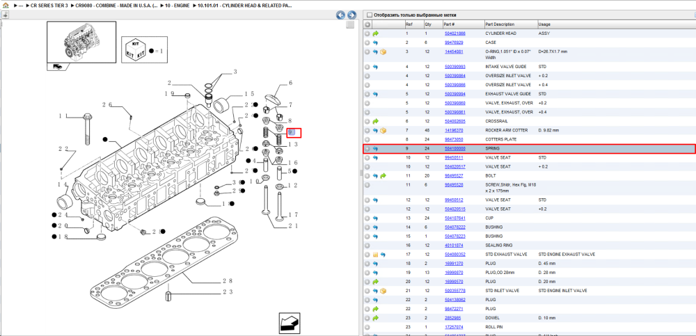Screen dimensions: 696x336
Task: Click the blue arrow icon on SPRING row
Action: (x=375, y=149)
